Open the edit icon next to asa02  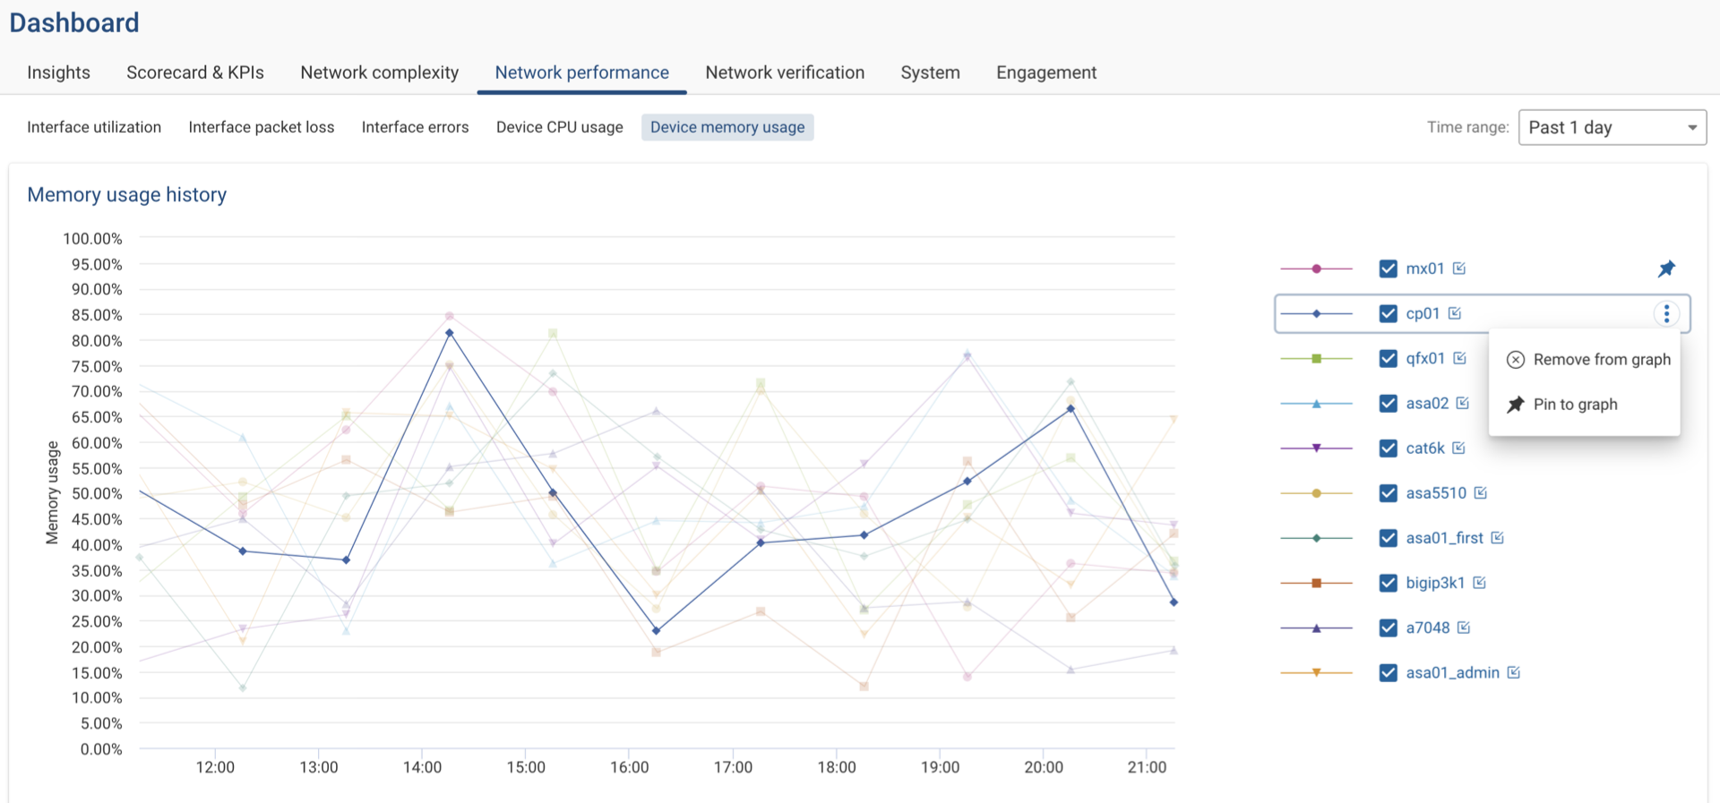coord(1463,403)
